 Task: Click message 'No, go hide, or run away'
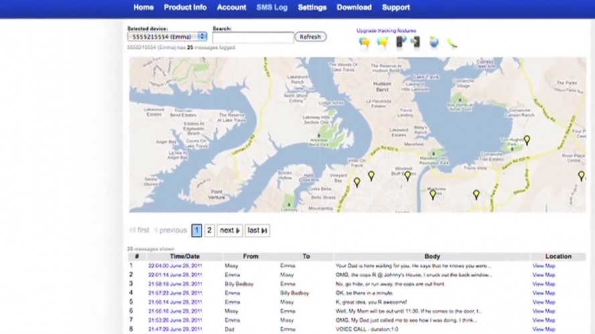coord(390,284)
